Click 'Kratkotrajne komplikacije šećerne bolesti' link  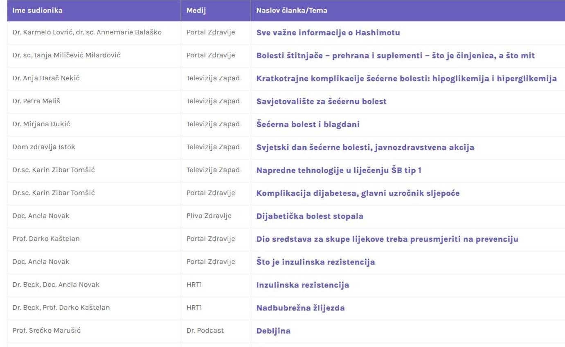(406, 79)
